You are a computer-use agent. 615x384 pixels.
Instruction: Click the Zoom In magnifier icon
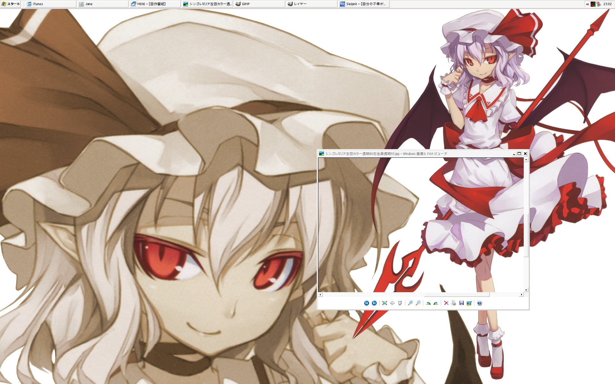410,303
